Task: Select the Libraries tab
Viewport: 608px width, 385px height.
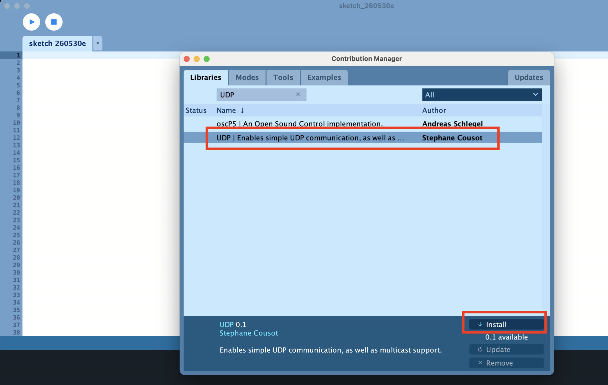Action: [x=206, y=77]
